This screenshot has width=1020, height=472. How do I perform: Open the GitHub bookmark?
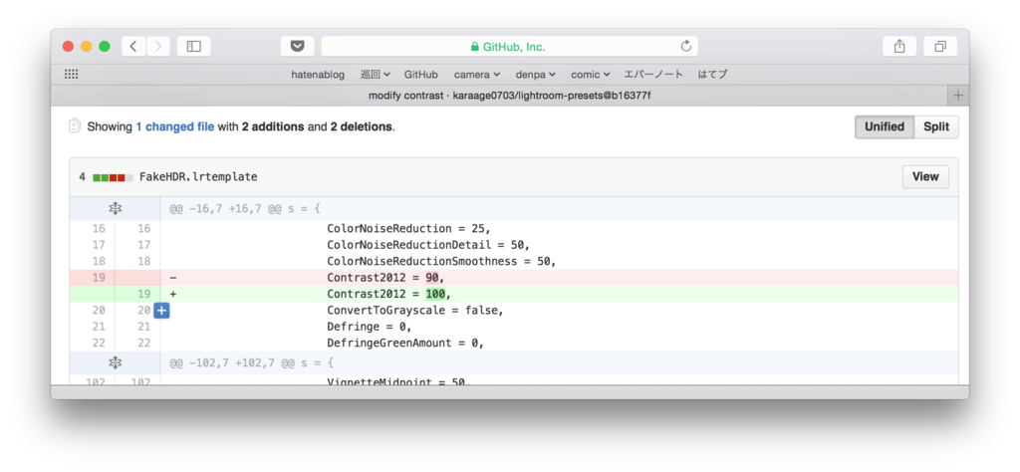pos(421,75)
